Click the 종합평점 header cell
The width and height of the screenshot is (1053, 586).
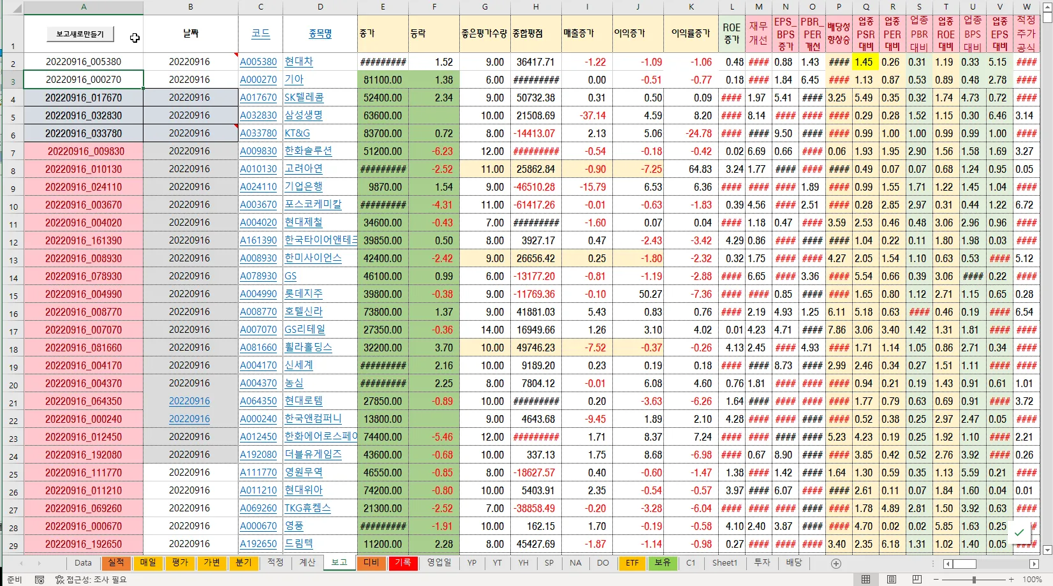[x=536, y=33]
